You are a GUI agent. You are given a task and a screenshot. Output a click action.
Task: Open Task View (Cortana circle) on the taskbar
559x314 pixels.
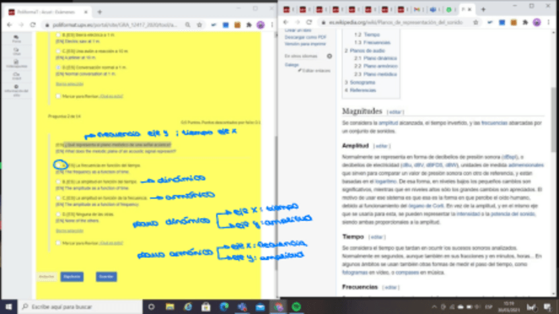(x=152, y=307)
